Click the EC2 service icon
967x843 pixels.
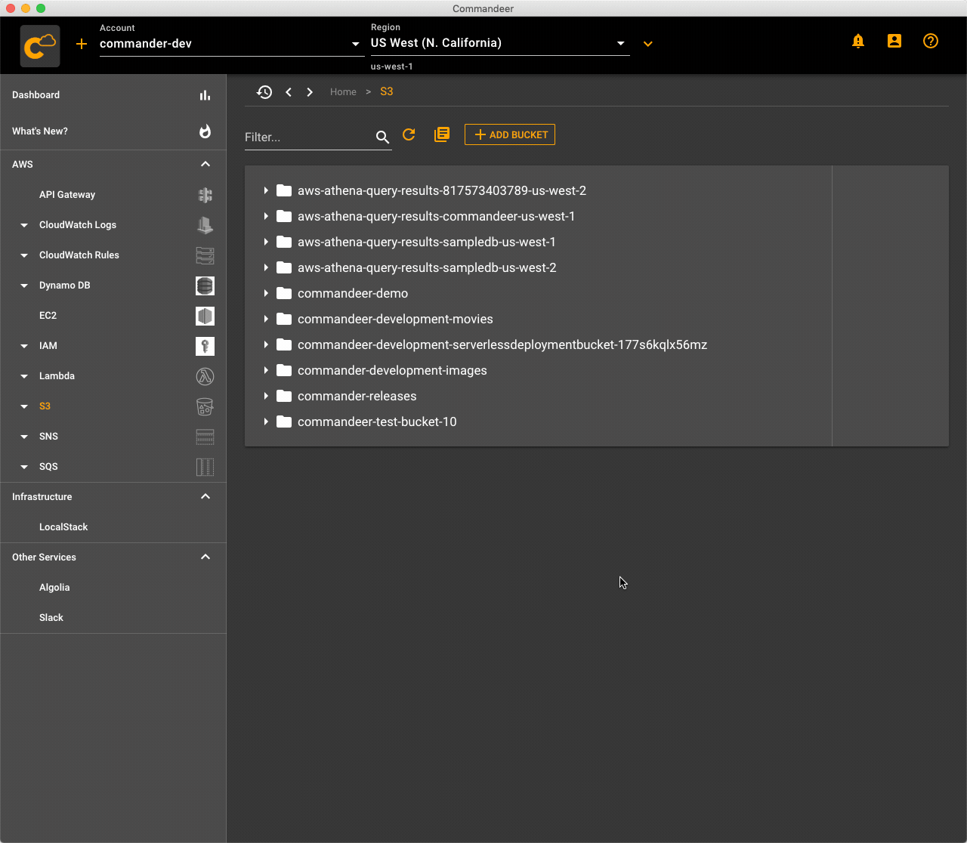point(205,316)
